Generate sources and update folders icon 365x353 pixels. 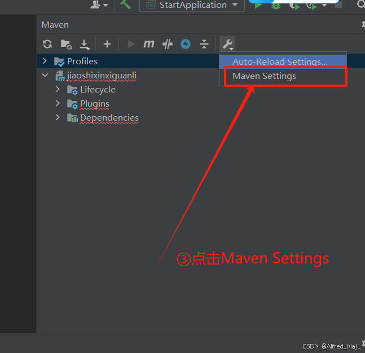pos(66,44)
